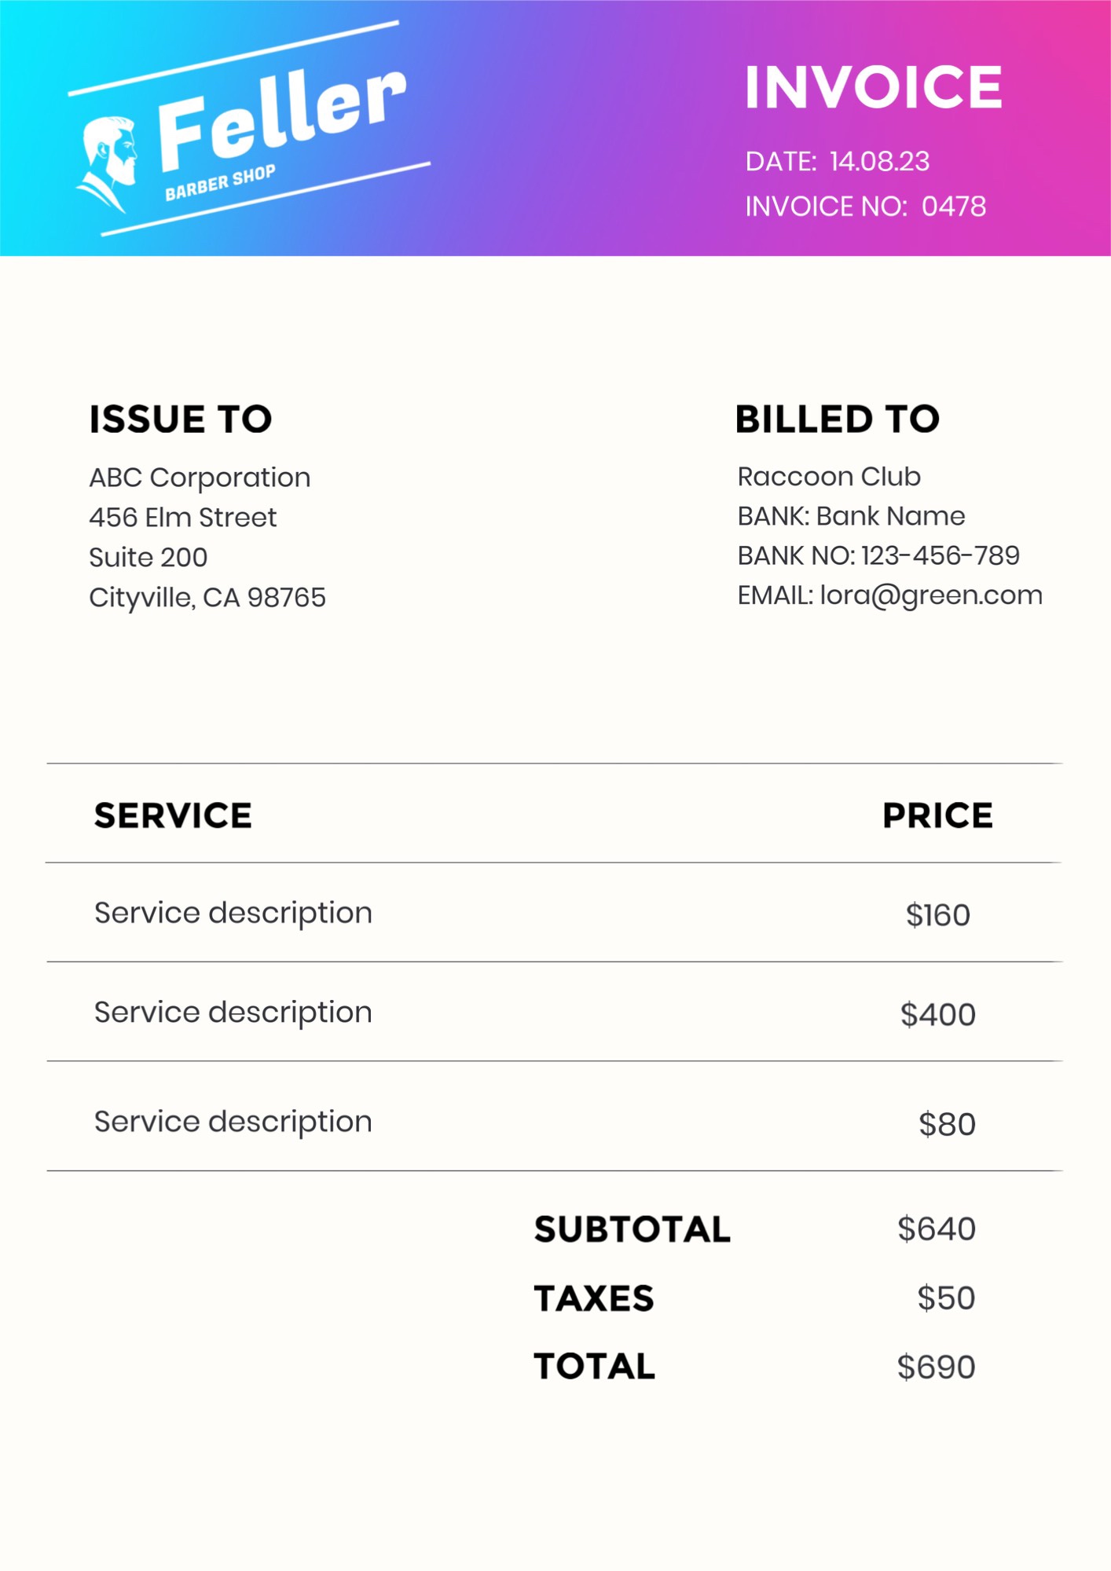Screen dimensions: 1111x1571
Task: Click the SUBTOTAL value $640
Action: (x=936, y=1229)
